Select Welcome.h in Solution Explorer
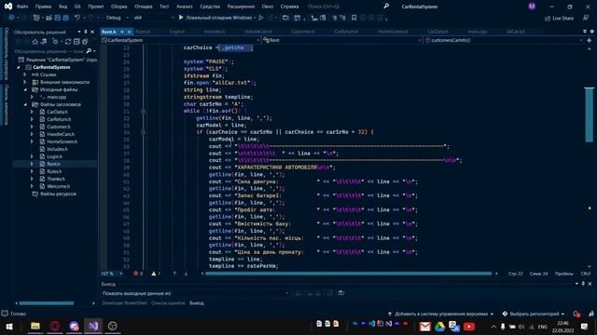Screen dimensions: 597x335 pyautogui.click(x=58, y=186)
